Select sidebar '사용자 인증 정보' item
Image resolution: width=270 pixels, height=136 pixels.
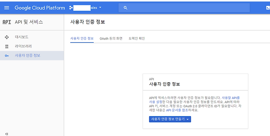32,56
